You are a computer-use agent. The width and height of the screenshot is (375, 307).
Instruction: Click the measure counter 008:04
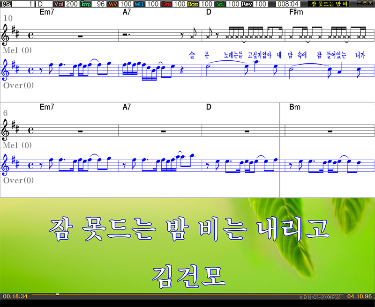pyautogui.click(x=288, y=4)
